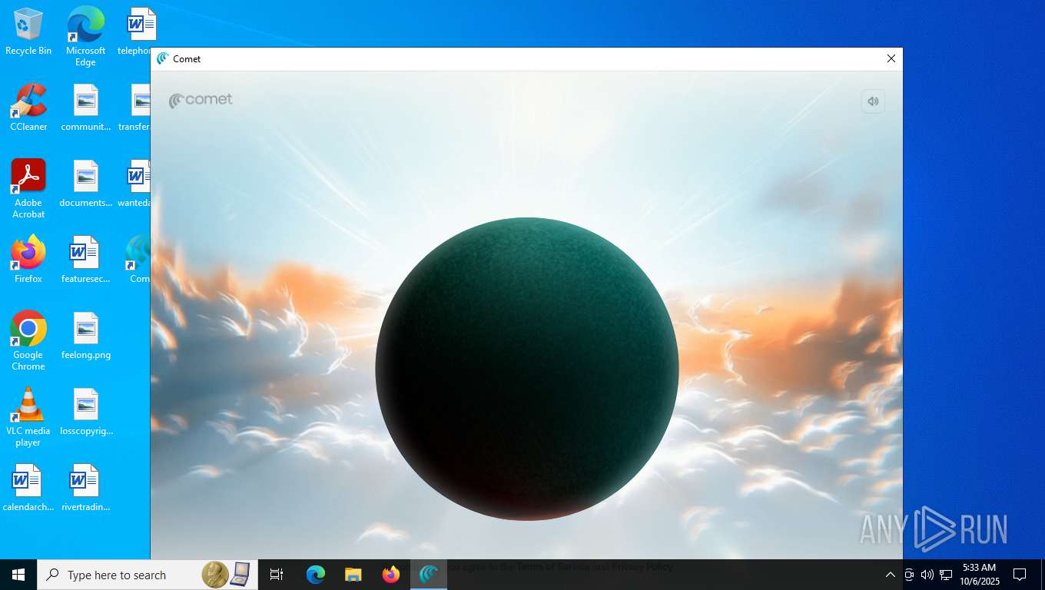Select the Adobe Acrobat desktop shortcut
1045x590 pixels.
[x=28, y=189]
